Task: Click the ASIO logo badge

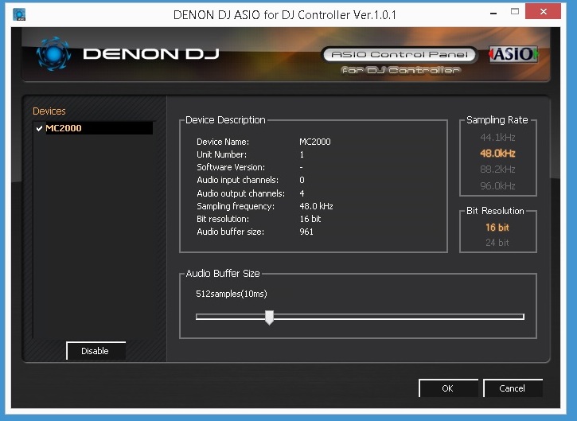Action: point(513,54)
